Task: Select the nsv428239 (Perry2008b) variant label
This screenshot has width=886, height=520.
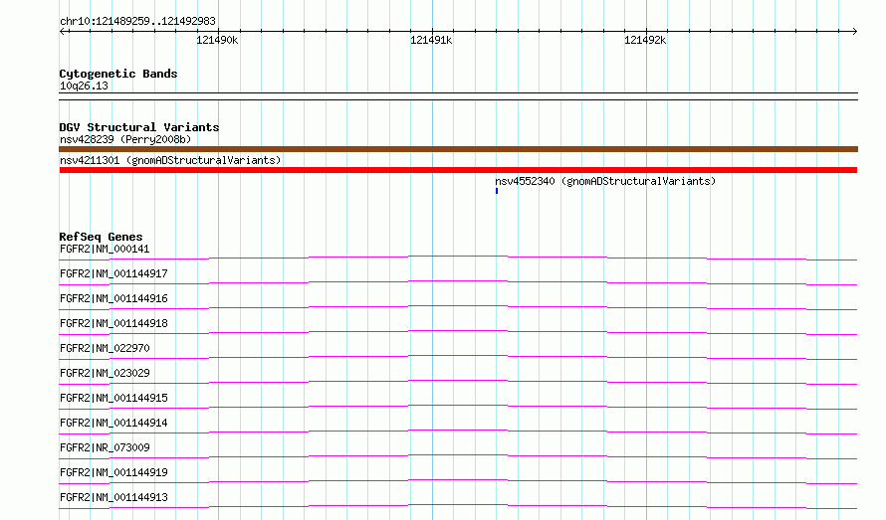Action: (125, 139)
